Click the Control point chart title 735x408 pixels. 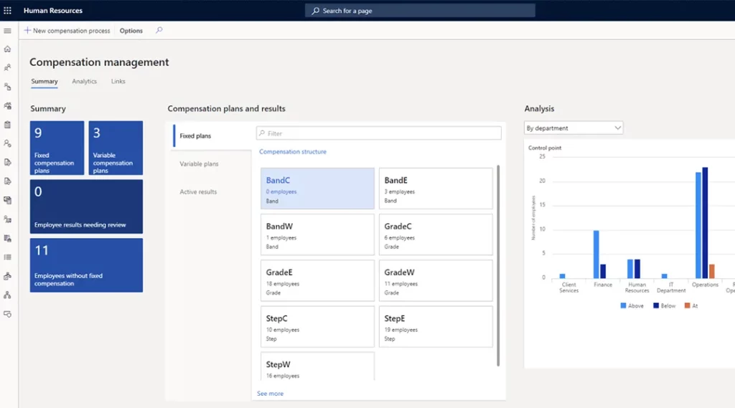(x=545, y=148)
